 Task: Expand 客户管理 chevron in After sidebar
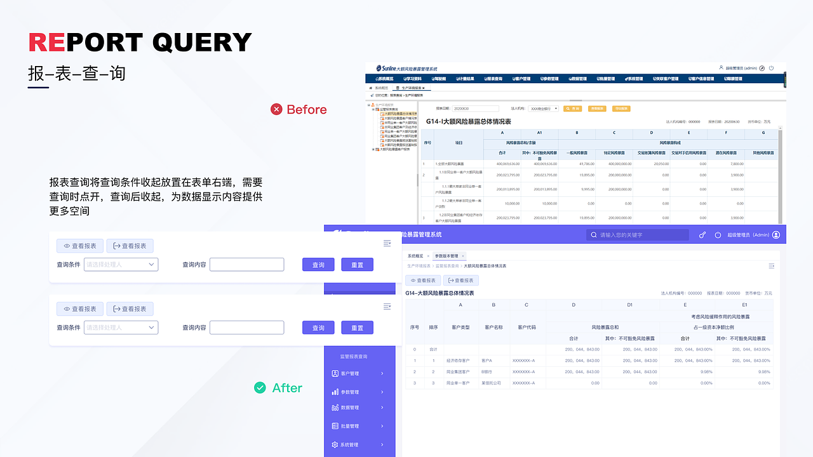(x=382, y=374)
